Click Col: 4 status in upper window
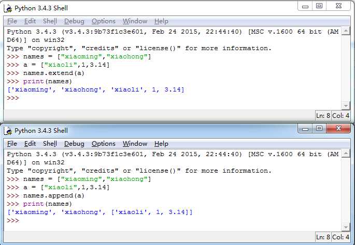This screenshot has width=355, height=245. [340, 116]
